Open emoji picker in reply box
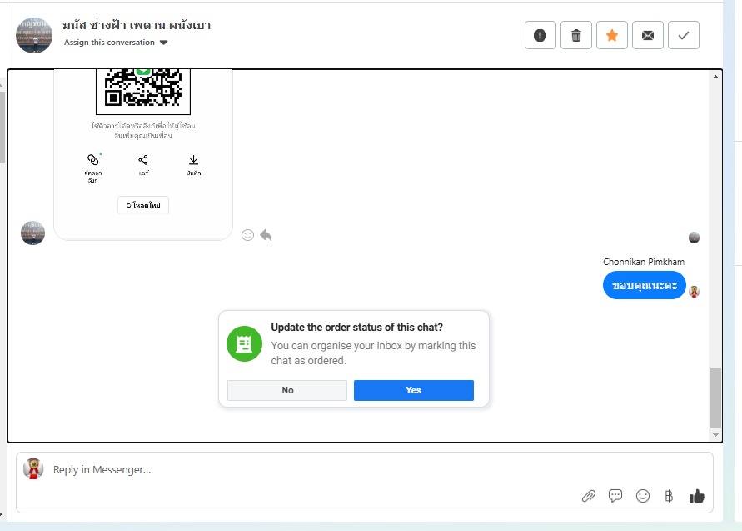 (643, 496)
